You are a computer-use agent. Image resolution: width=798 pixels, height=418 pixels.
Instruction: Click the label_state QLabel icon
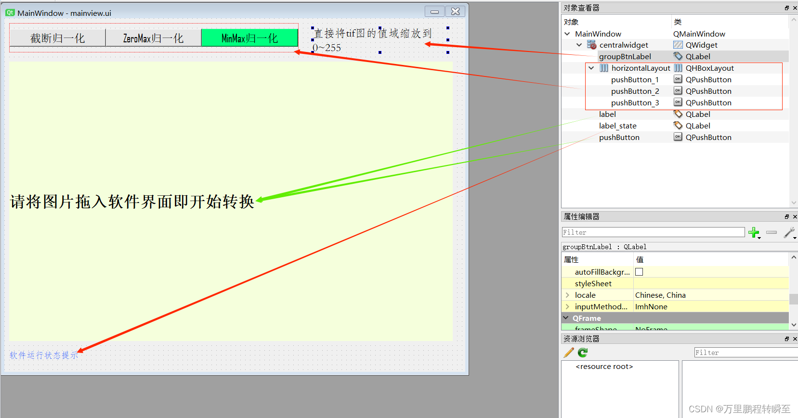coord(678,126)
